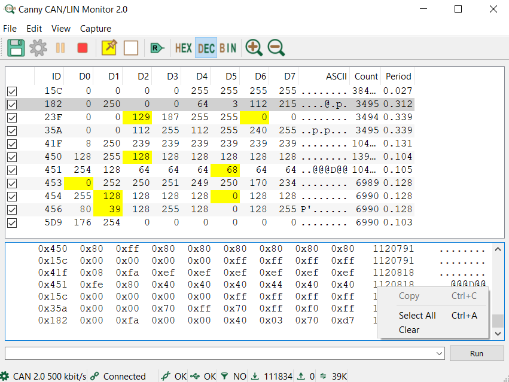Open settings via the gear icon

pos(38,48)
